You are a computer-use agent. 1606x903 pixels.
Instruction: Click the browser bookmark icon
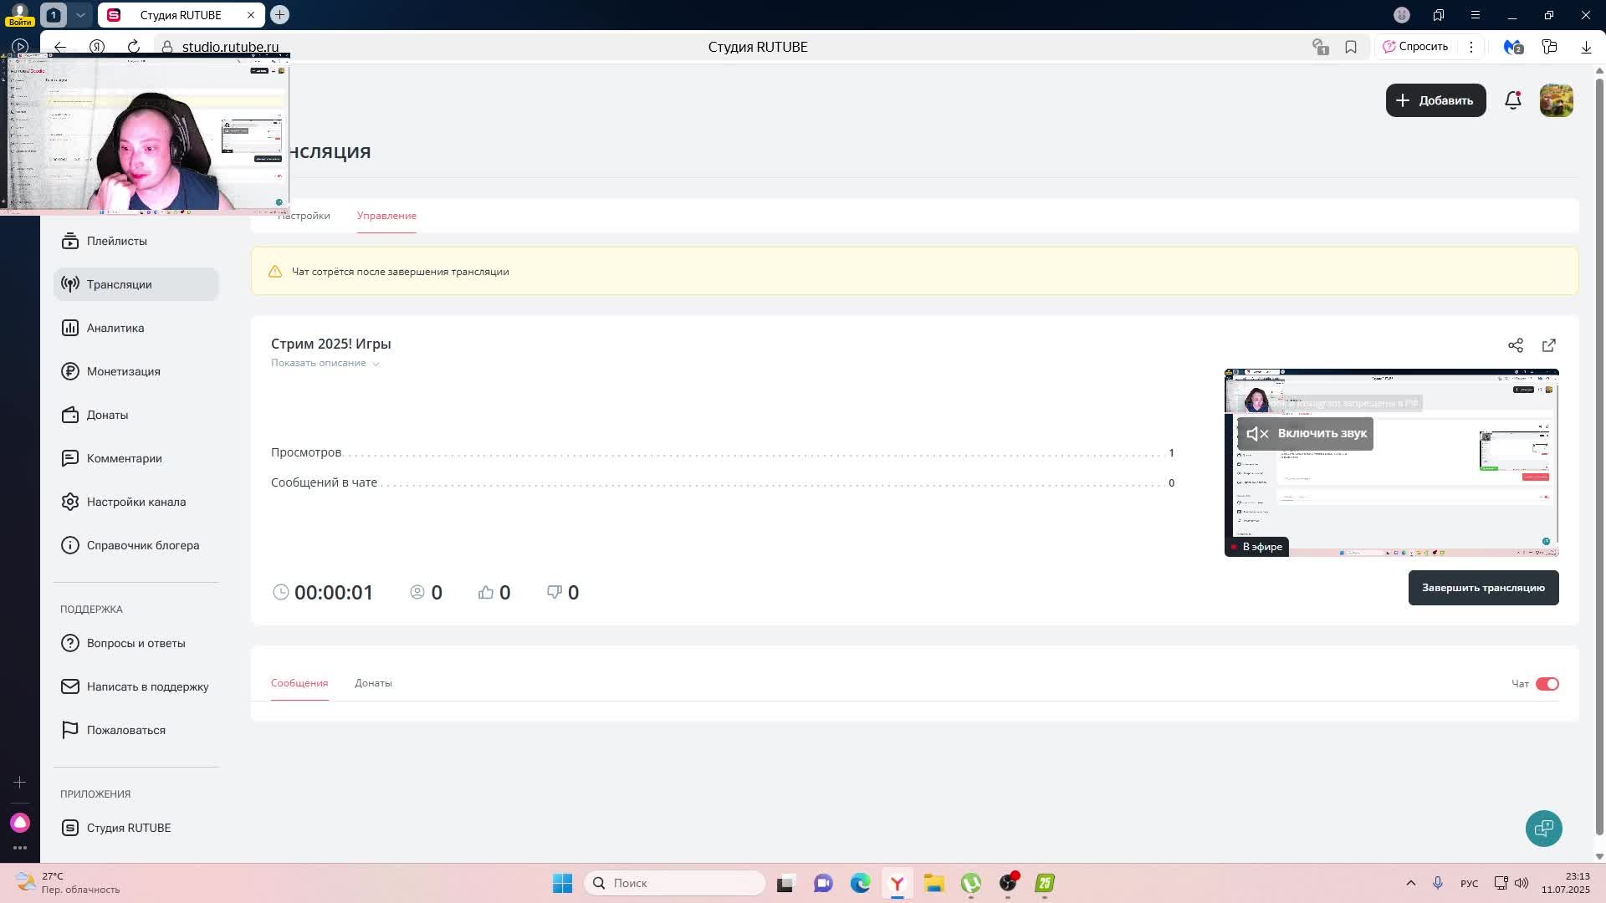1350,47
